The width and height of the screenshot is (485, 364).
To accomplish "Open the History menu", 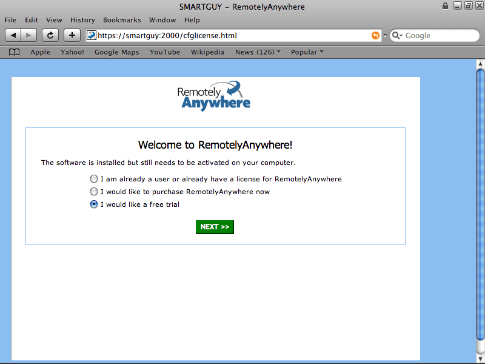I will 82,20.
